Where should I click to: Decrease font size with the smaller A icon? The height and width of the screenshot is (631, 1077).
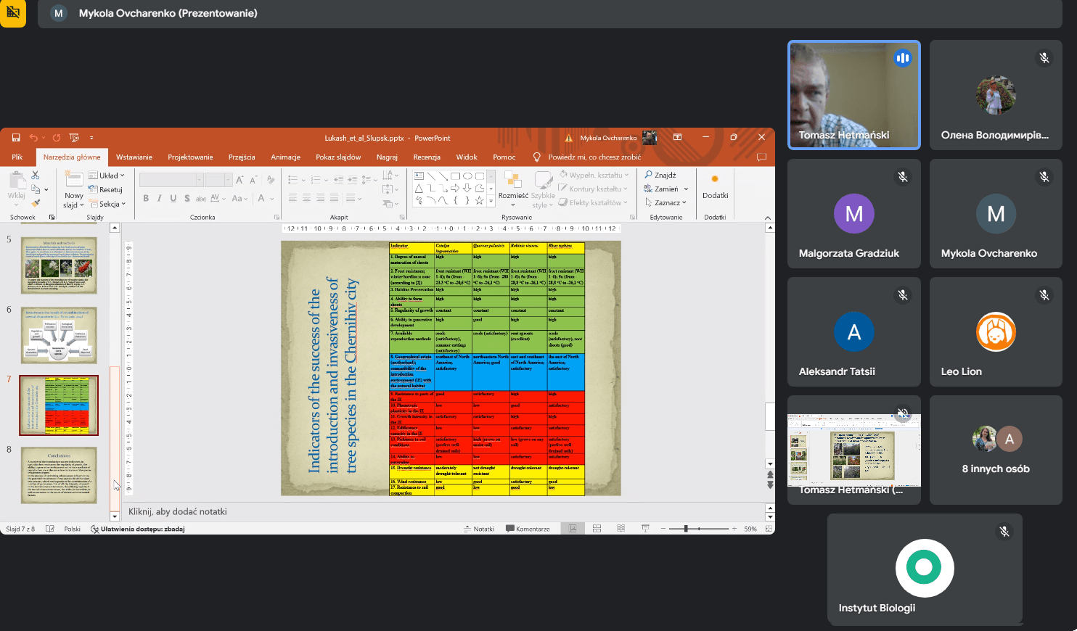click(x=253, y=179)
